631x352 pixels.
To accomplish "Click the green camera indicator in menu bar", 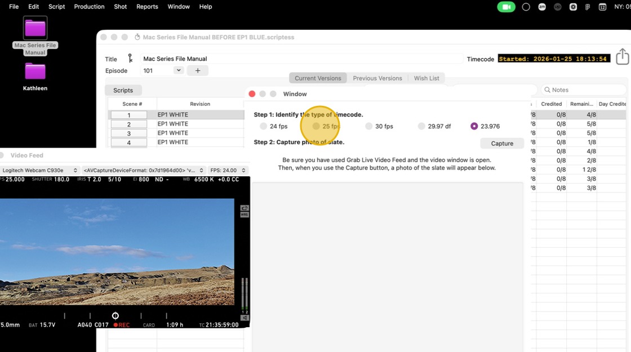I will (506, 7).
